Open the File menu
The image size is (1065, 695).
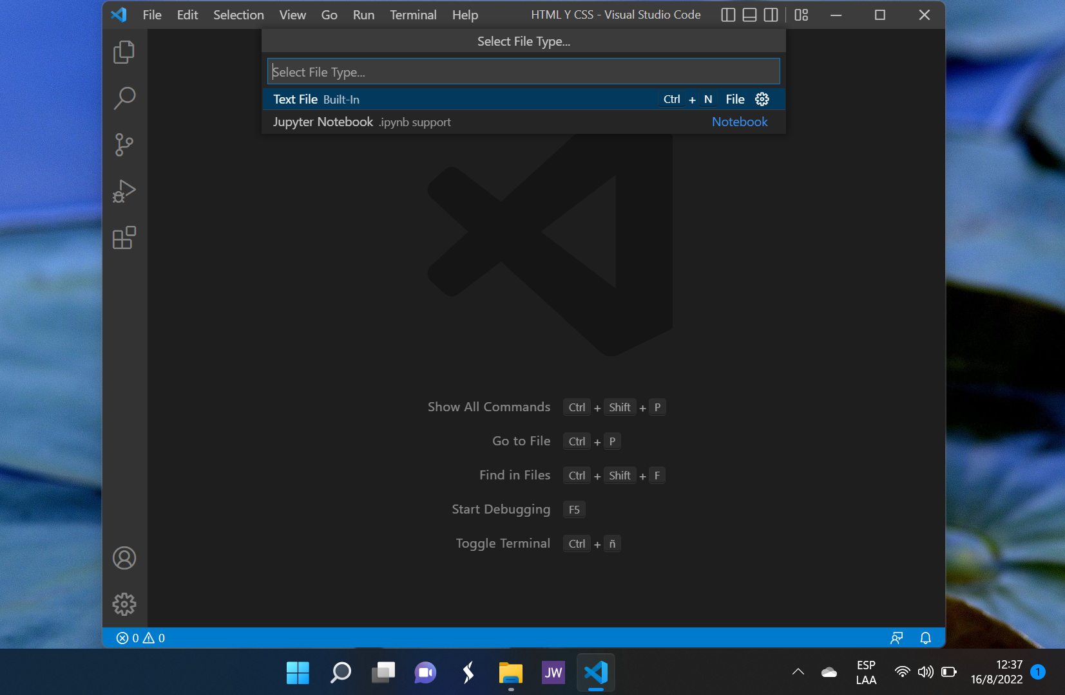152,15
